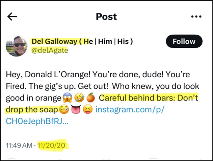Follow the @delAgate account
Screen dimensions: 213x161
click(x=184, y=41)
